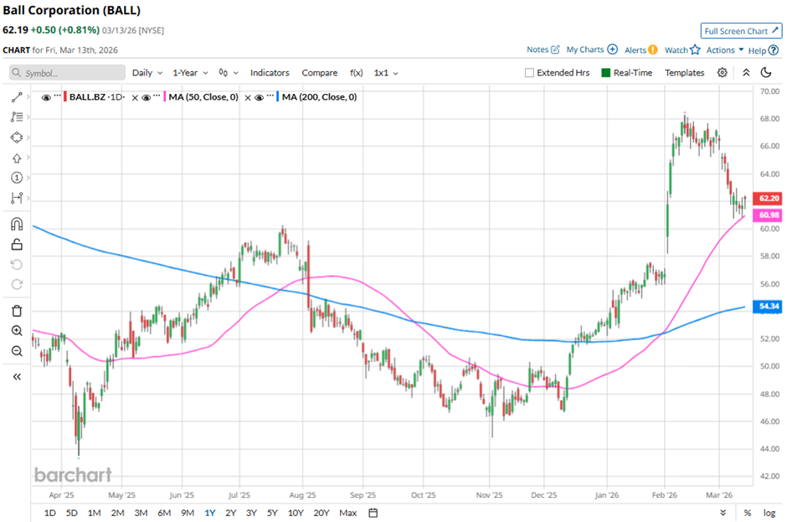Click the lock drawings icon
The height and width of the screenshot is (522, 787).
pos(16,245)
